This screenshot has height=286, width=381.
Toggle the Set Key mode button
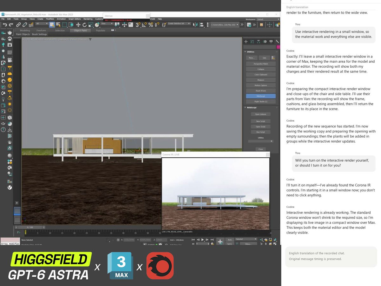coord(230,244)
